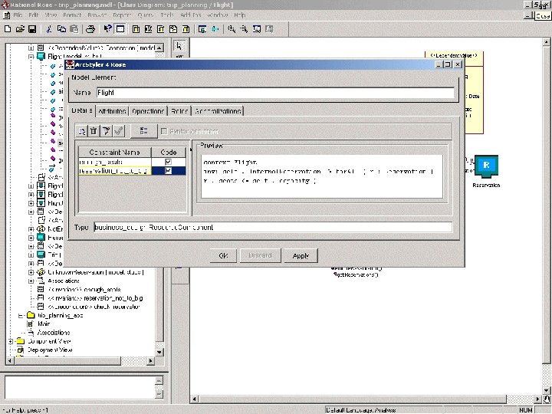Click the Code column header
This screenshot has height=414, width=552.
[169, 152]
